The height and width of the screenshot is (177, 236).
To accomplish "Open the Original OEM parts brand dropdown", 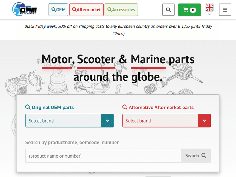I will [70, 121].
